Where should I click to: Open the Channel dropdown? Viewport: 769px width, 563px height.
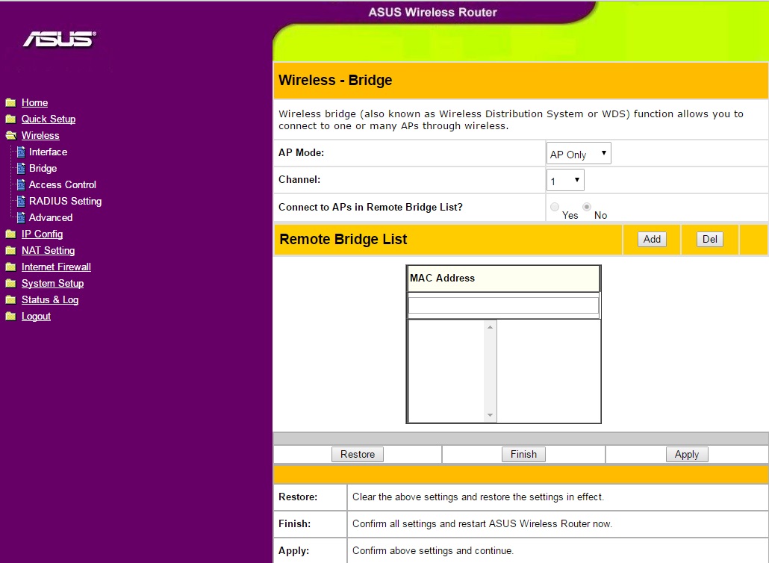coord(565,181)
